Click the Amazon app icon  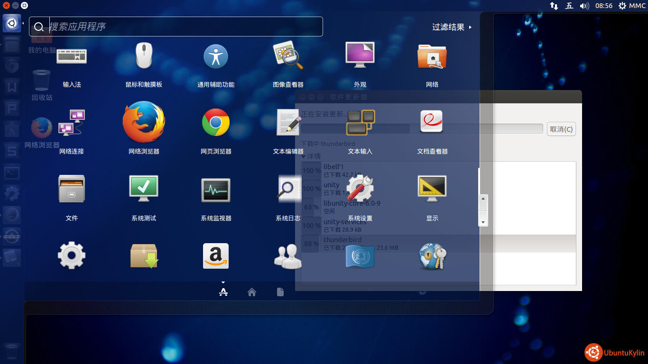216,256
